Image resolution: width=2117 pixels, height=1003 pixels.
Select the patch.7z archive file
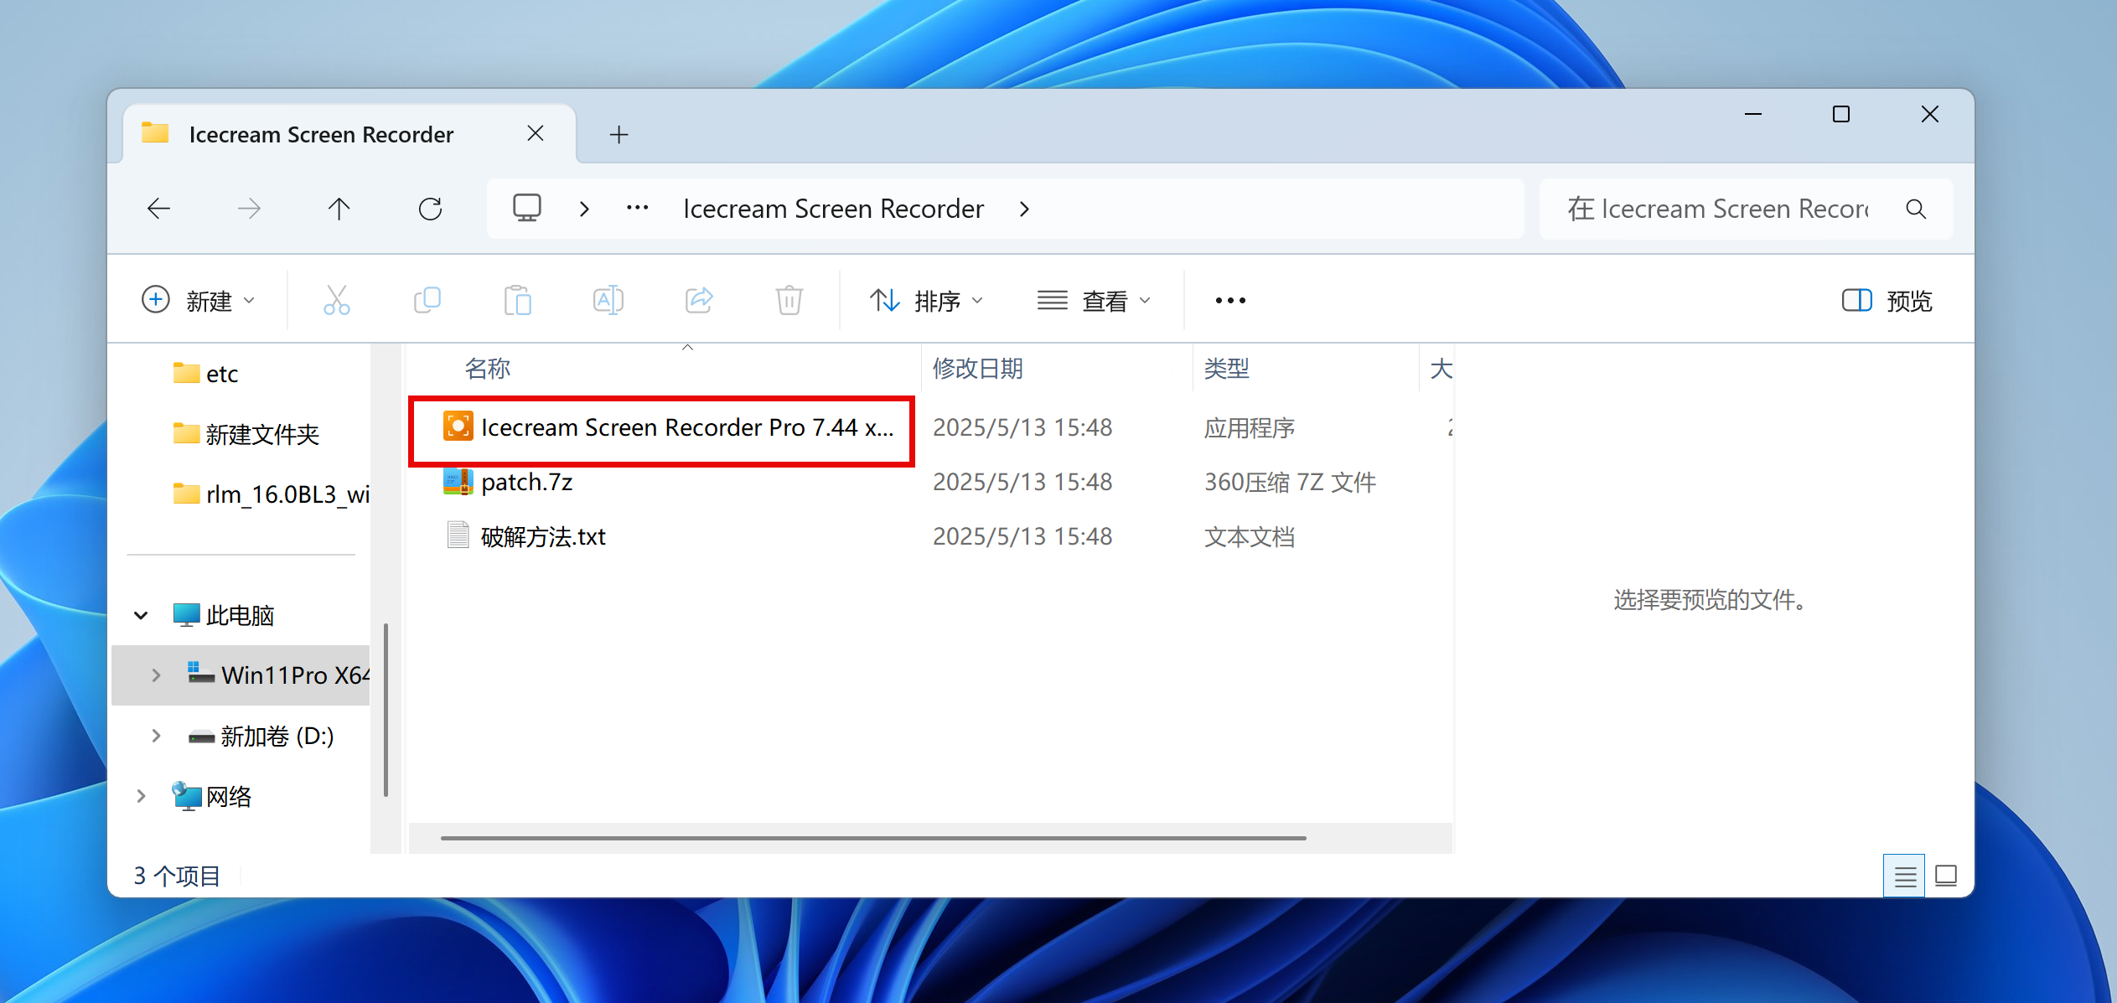point(526,483)
